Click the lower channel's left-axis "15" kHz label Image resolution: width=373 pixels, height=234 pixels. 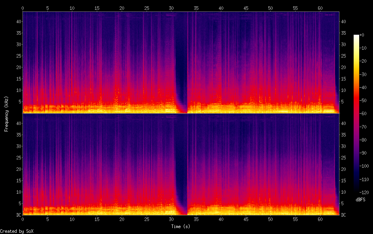pos(19,181)
